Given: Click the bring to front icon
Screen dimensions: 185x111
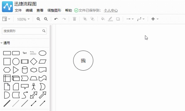Looking at the screenshot, I should [x=85, y=19].
